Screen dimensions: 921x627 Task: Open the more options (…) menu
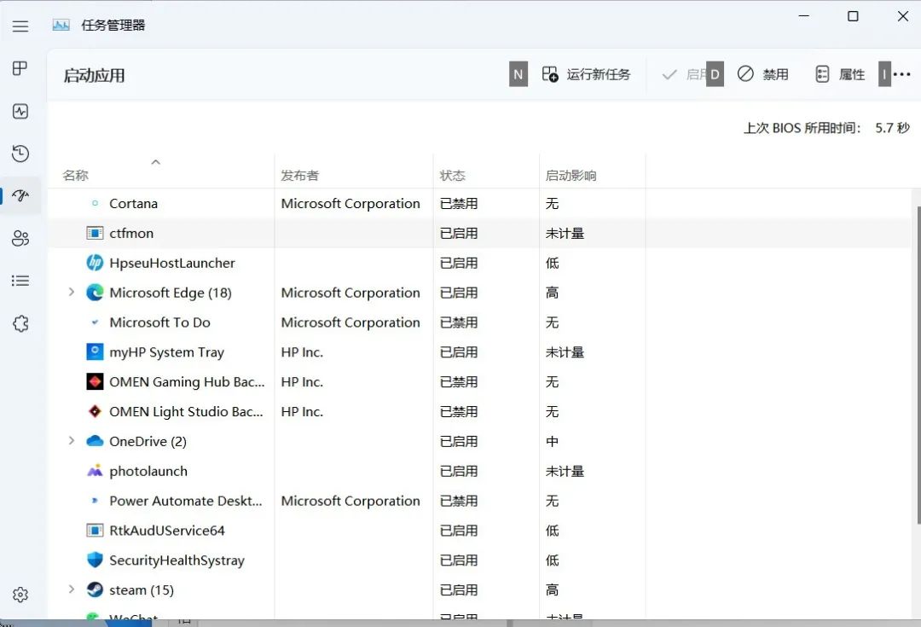point(901,74)
